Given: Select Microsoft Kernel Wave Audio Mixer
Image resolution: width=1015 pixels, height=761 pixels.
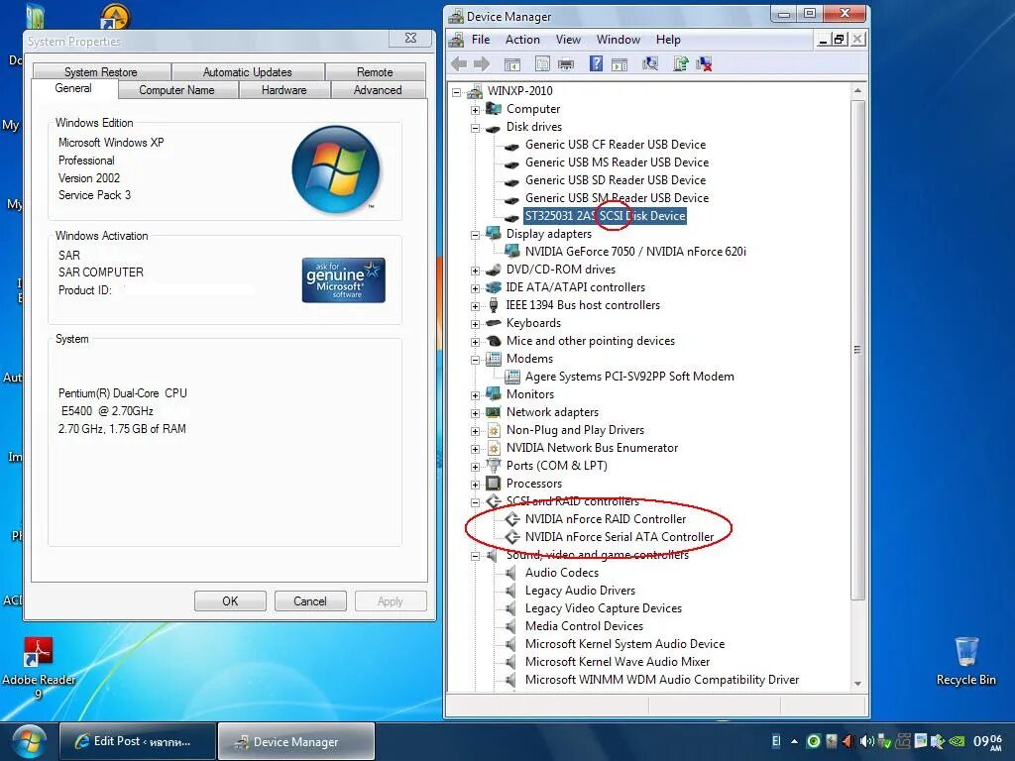Looking at the screenshot, I should (x=617, y=661).
